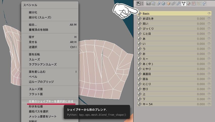
Task: Open the editor type selector dropdown
Action: [140, 4]
